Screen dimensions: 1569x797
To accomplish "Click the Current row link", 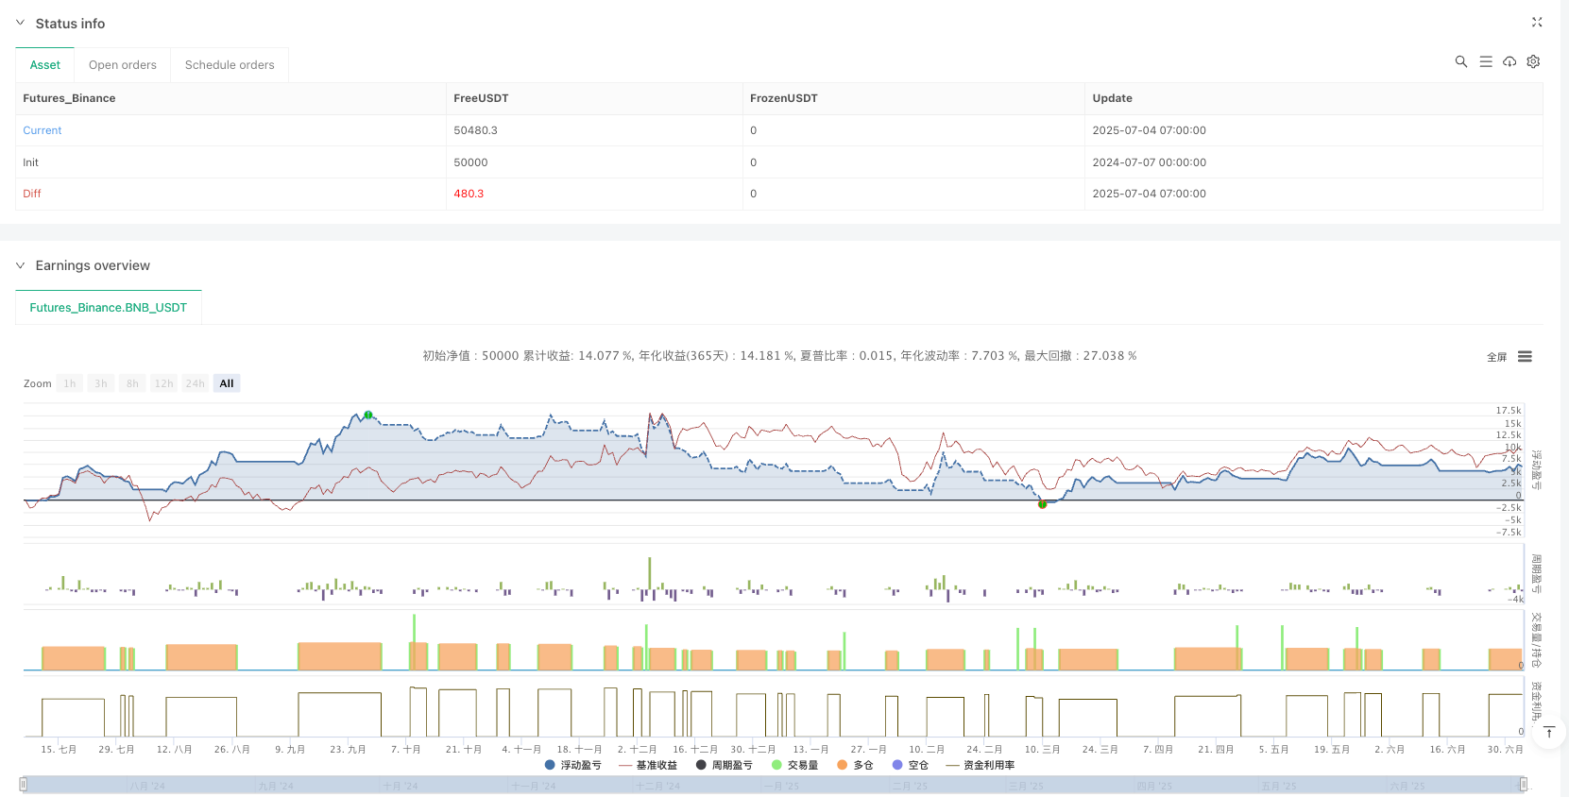I will pyautogui.click(x=43, y=130).
